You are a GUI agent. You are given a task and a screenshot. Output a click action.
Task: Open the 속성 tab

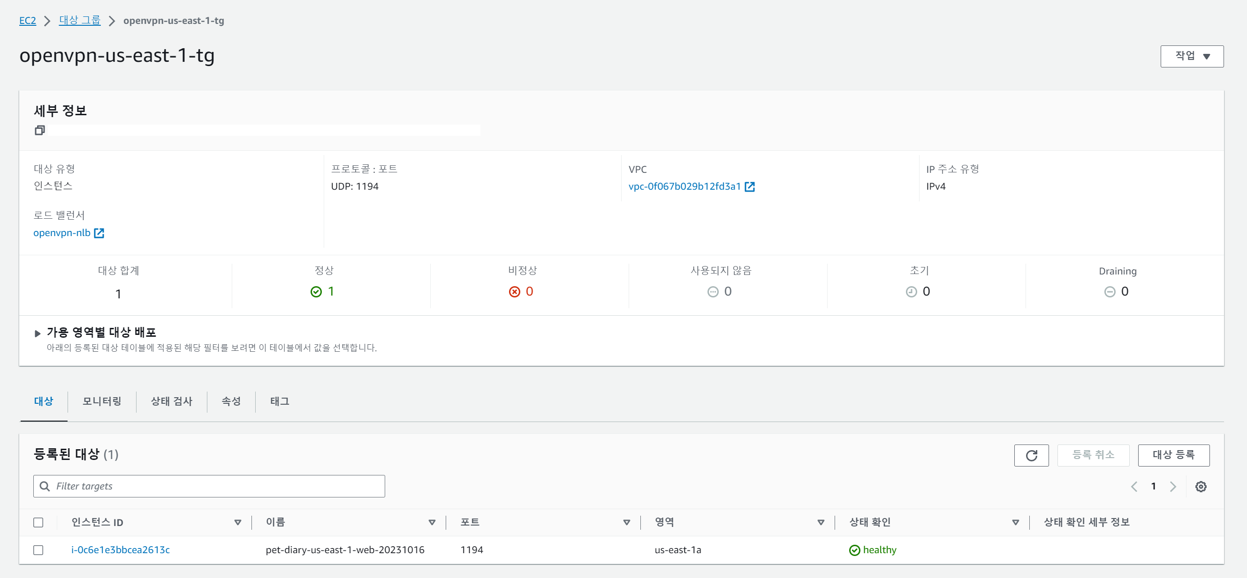(x=231, y=401)
